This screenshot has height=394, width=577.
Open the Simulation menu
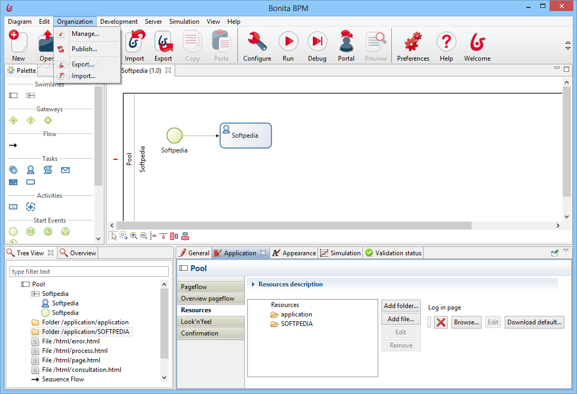click(184, 22)
